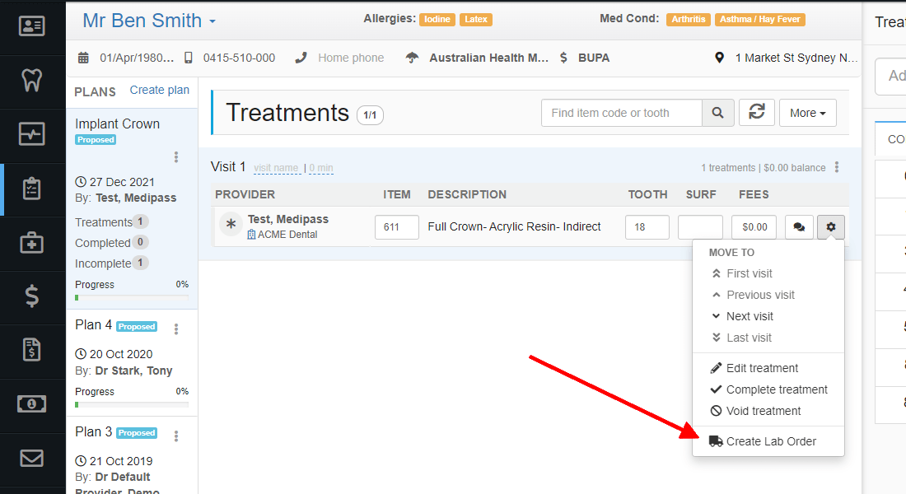This screenshot has width=906, height=494.
Task: Open the medical kit icon in sidebar
Action: 32,243
